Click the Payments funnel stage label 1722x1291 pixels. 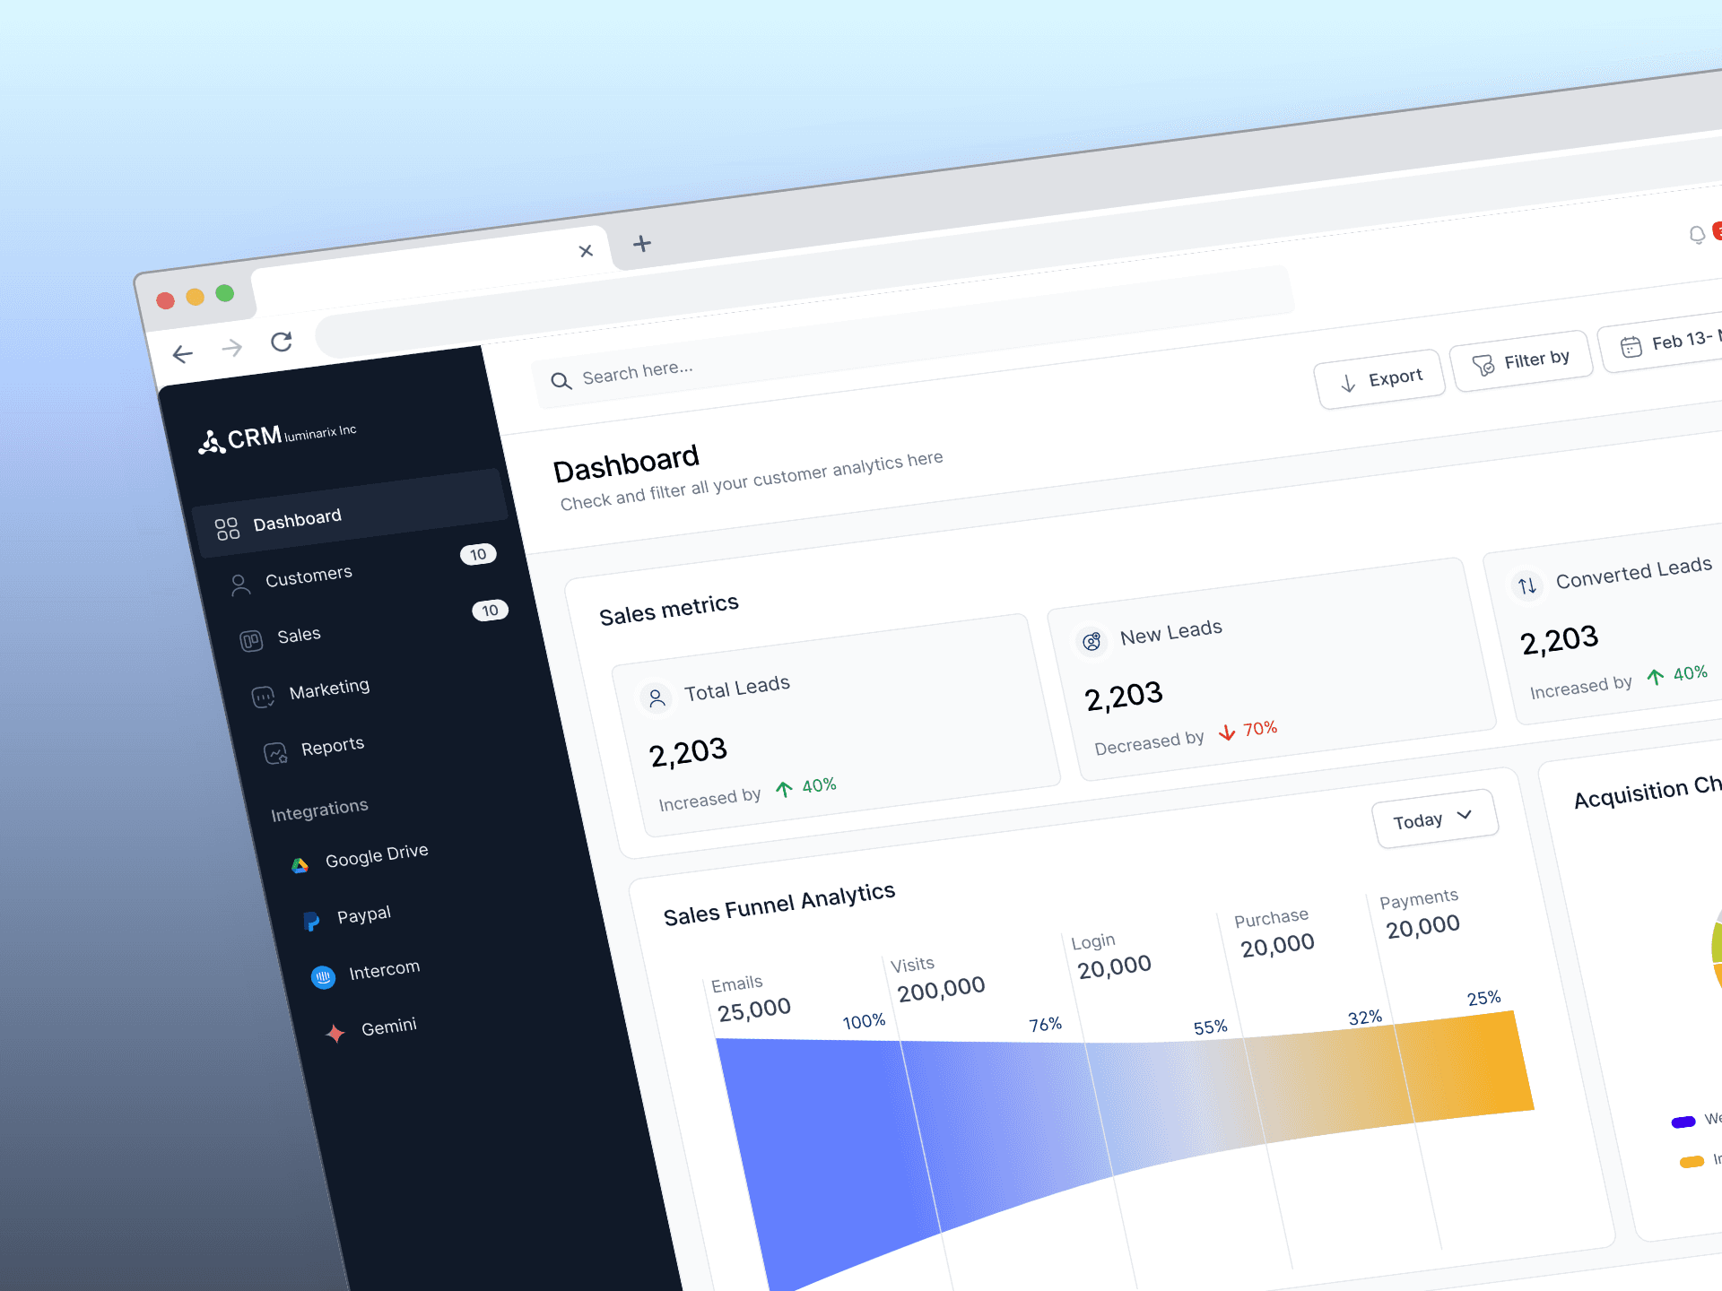click(1419, 899)
